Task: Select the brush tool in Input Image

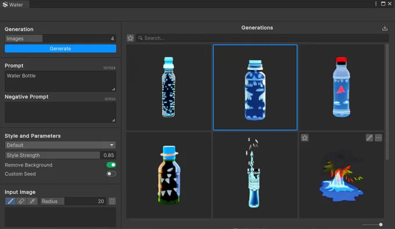Action: pyautogui.click(x=10, y=201)
